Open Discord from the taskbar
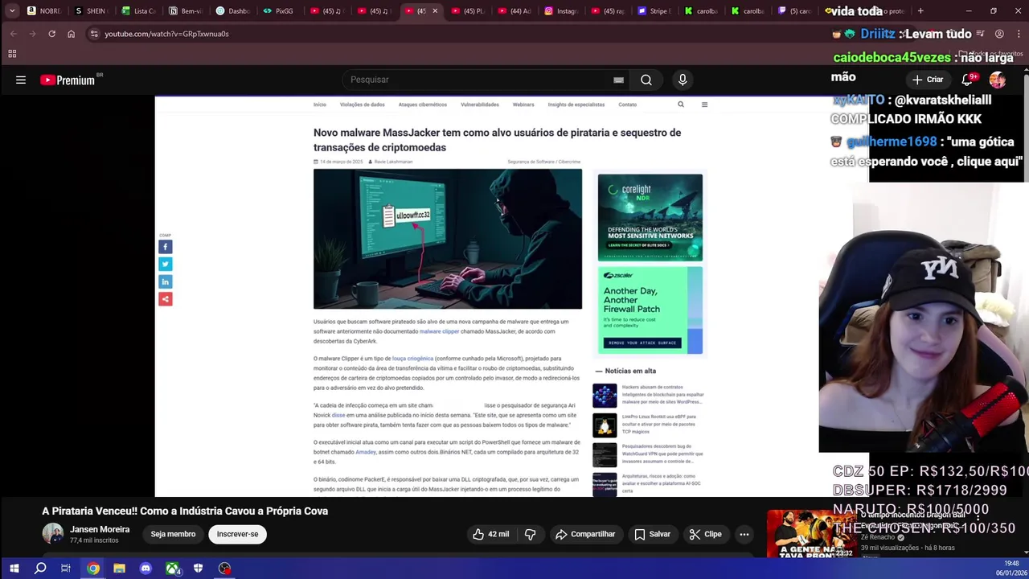The image size is (1029, 579). [146, 569]
